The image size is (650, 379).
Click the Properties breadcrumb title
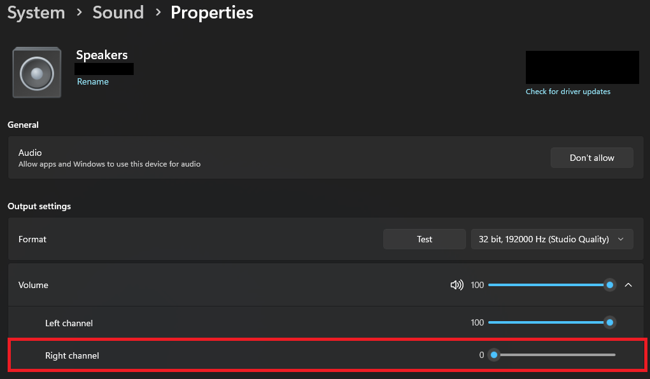point(212,13)
